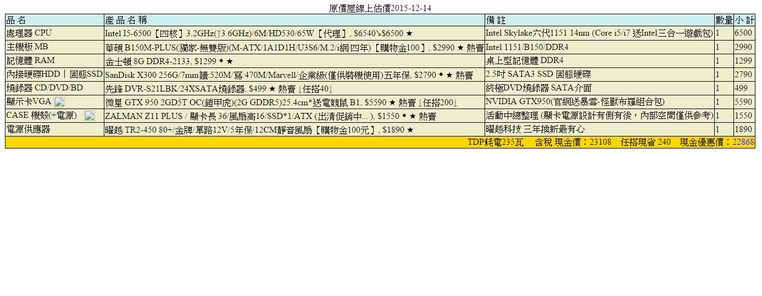Click the broken image icon beside CASE 機殼
Viewport: 762px width, 296px height.
pyautogui.click(x=90, y=116)
